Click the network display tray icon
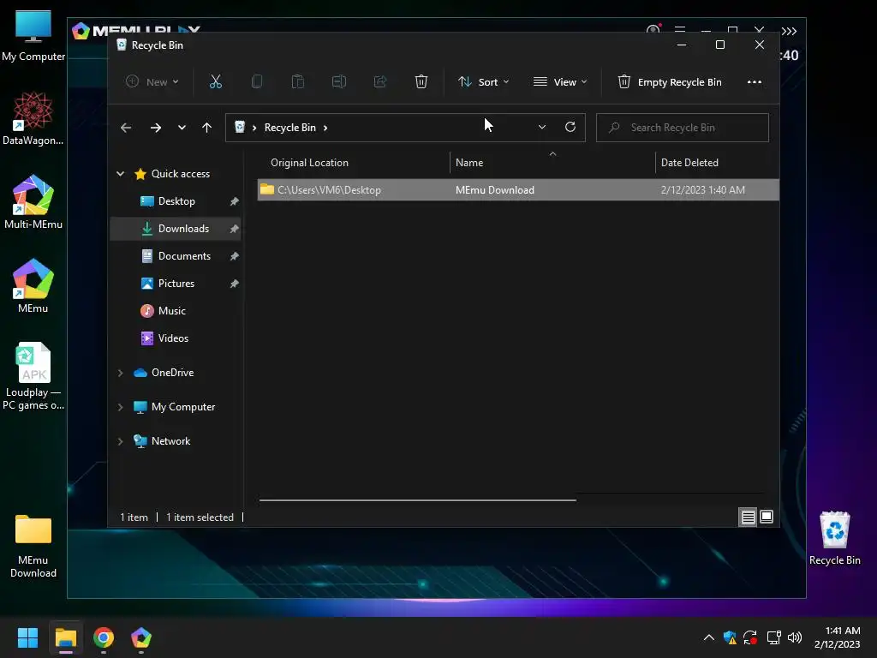877x658 pixels. 774,637
